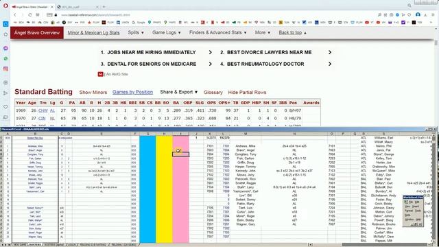Expand the Game Logs dropdown menu

[166, 32]
